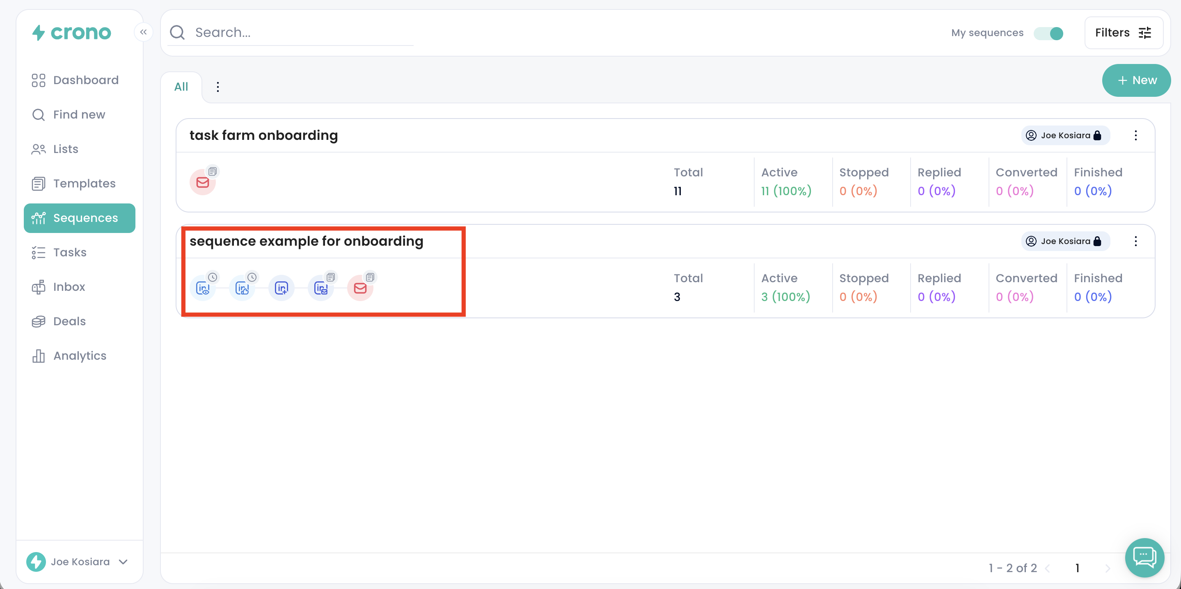Click the LinkedIn connection request step icon

tap(282, 288)
